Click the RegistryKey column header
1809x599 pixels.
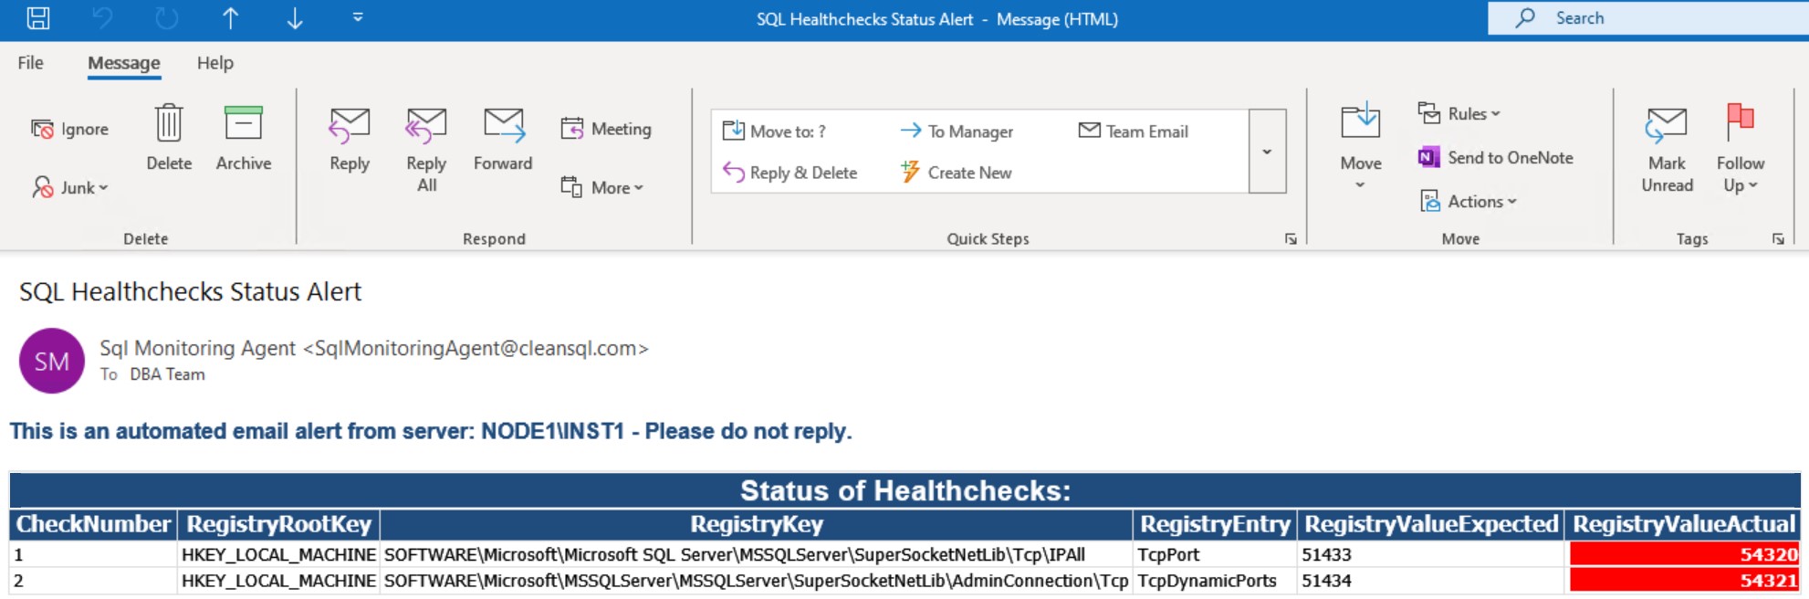coord(756,524)
